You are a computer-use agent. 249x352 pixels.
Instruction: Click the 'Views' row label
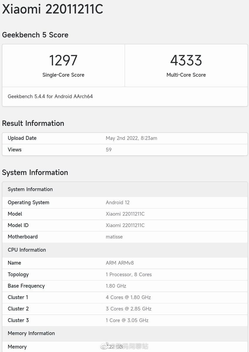click(15, 150)
